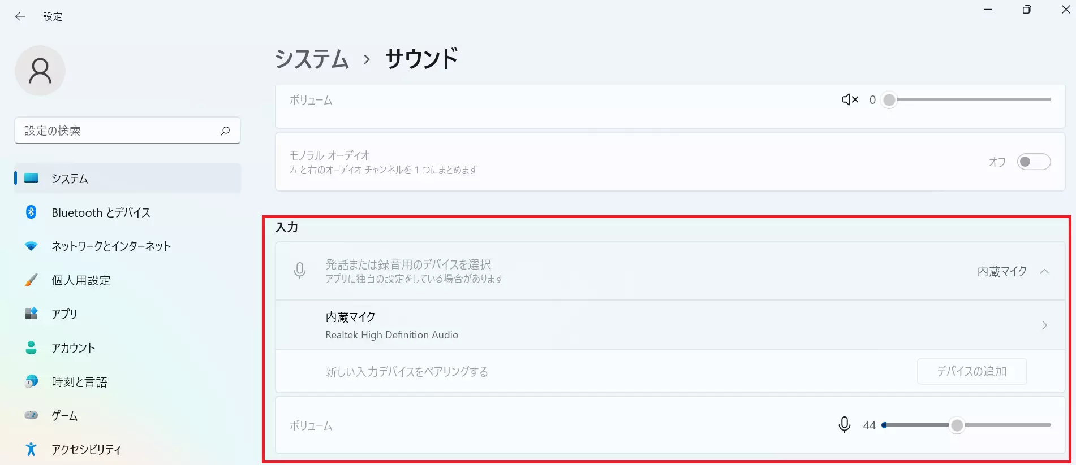
Task: Click the search magnifier icon
Action: pos(225,131)
